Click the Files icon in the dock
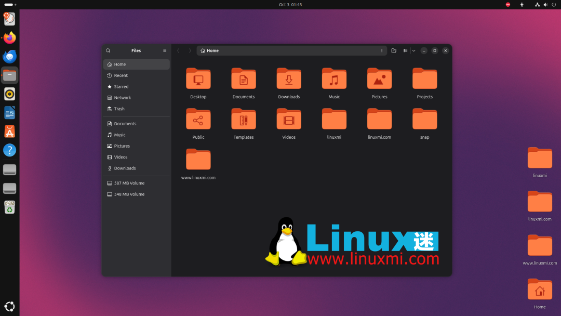 pos(10,75)
